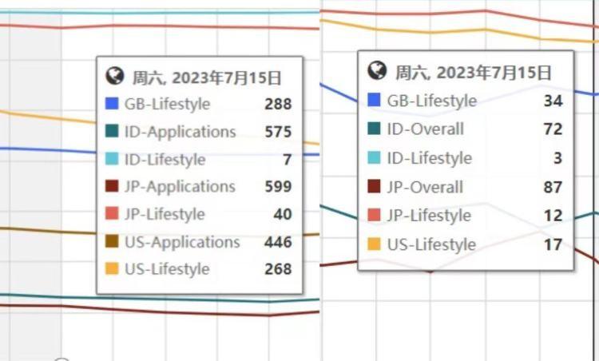Select the US-Applications series label
Screen dimensions: 599x361
click(182, 242)
